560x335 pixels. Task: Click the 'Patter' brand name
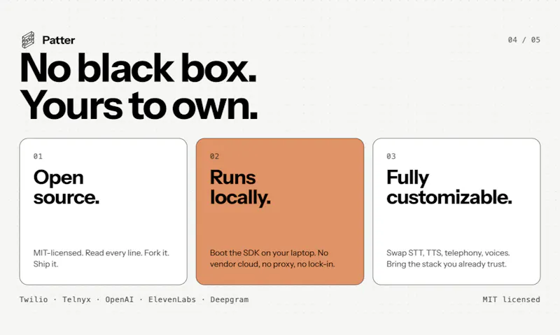coord(59,40)
